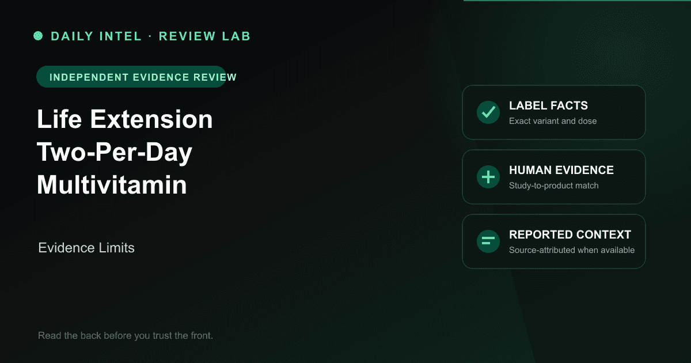
Task: Click 'Exact variant and dose' caption
Action: (x=553, y=121)
